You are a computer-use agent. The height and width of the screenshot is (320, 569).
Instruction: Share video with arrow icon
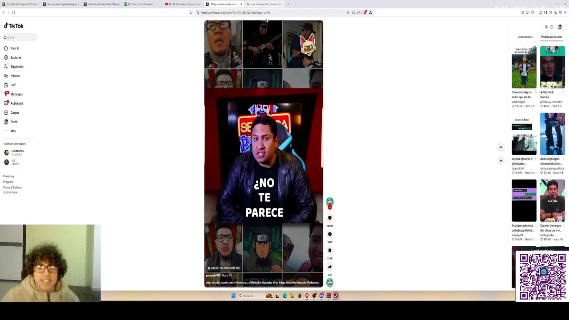329,267
